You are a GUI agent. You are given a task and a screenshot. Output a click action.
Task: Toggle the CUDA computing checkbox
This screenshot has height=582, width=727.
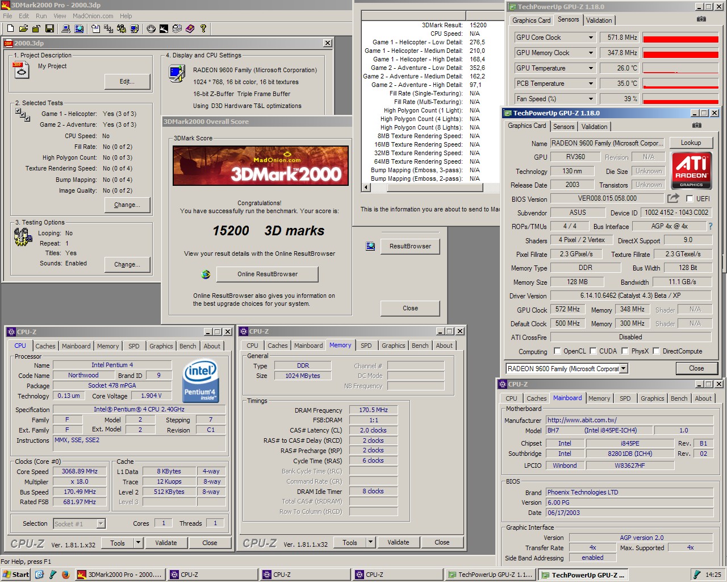coord(593,351)
